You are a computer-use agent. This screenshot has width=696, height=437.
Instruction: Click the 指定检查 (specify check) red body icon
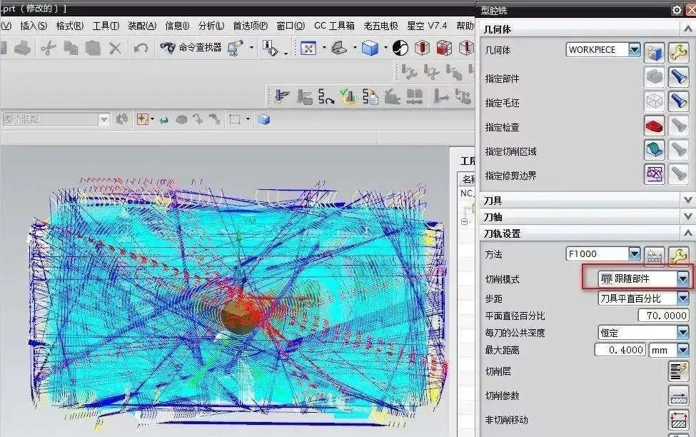click(x=654, y=127)
